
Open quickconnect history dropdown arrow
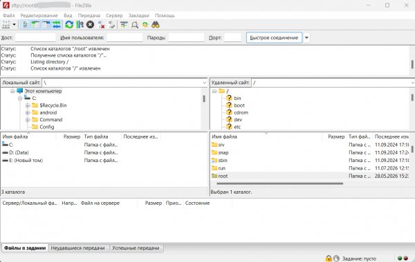click(x=306, y=37)
